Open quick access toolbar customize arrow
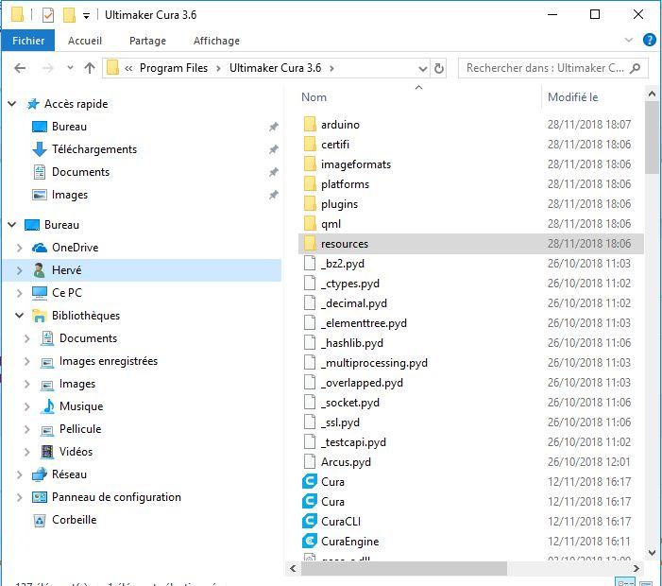Viewport: 662px width, 586px height. pos(86,16)
